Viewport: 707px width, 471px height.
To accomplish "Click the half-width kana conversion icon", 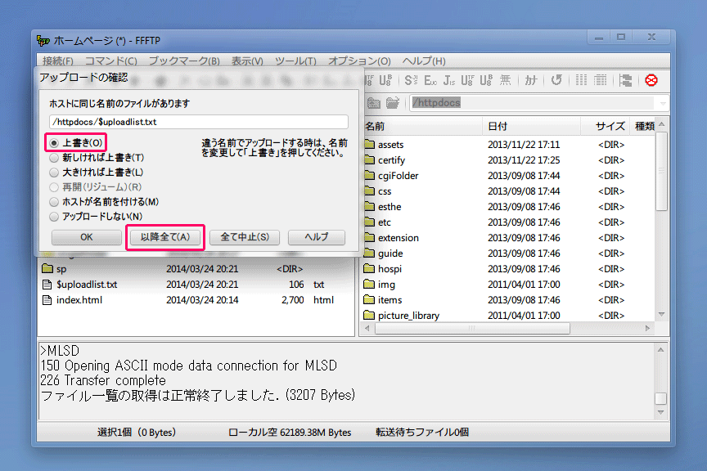I will [x=530, y=80].
